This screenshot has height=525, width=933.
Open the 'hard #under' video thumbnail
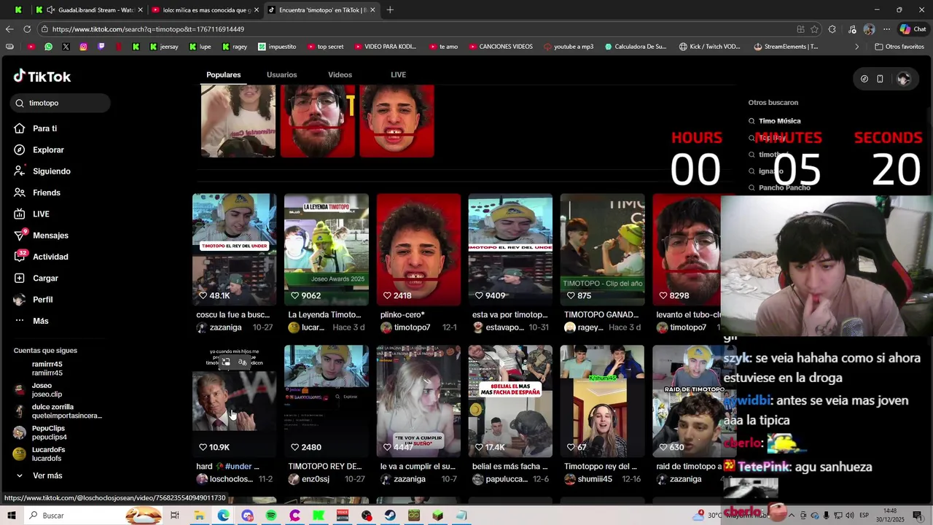click(x=234, y=401)
